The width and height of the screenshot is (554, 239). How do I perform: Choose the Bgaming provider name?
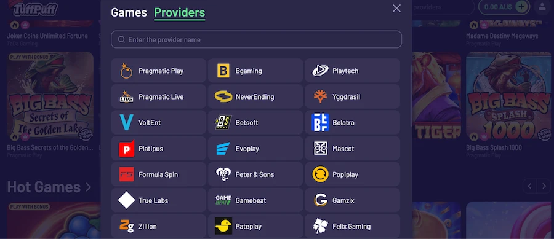(x=249, y=71)
